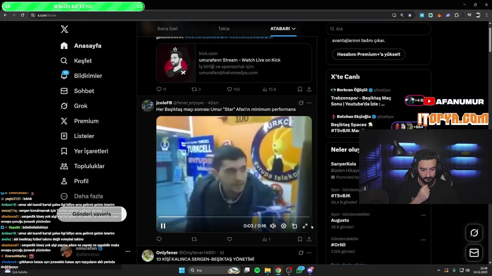
Task: Open more options for #OrNil trend
Action: [423, 240]
